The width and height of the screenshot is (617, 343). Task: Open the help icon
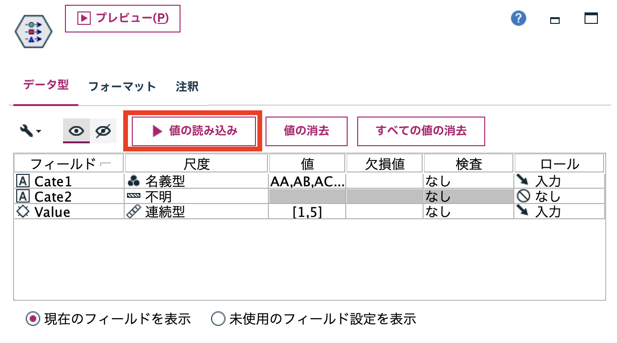coord(518,18)
